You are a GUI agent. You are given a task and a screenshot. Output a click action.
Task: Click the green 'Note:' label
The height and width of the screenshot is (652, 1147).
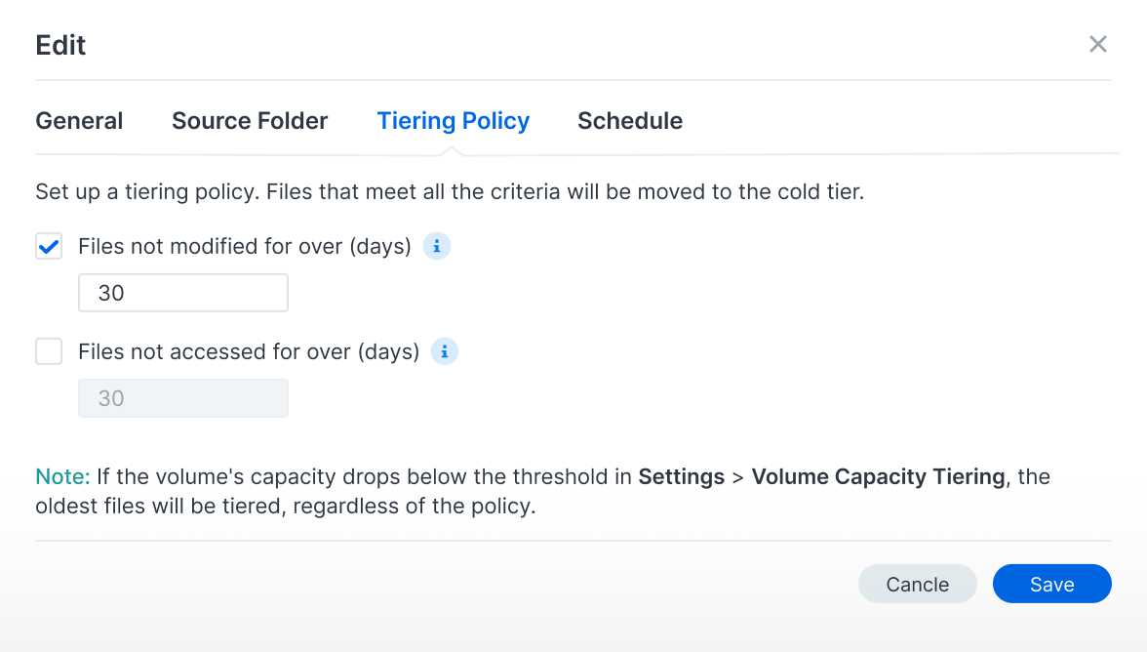tap(62, 477)
